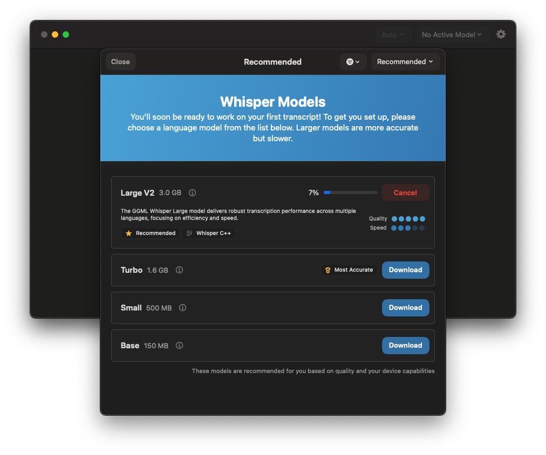Click the info icon beside Turbo model
Image resolution: width=546 pixels, height=455 pixels.
179,270
